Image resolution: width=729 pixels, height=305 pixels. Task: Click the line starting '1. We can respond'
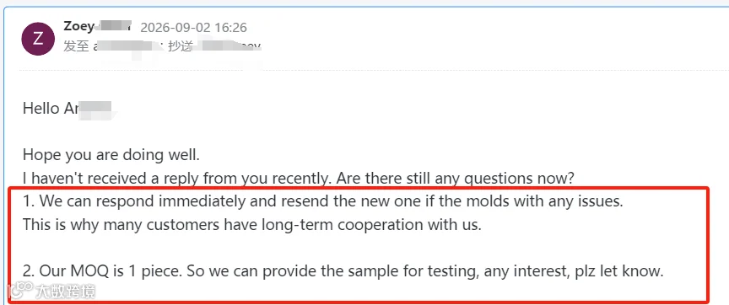pyautogui.click(x=322, y=201)
